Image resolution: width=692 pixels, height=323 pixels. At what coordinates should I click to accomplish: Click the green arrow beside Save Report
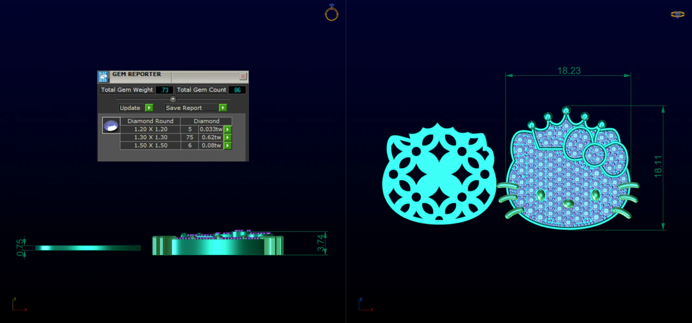223,108
